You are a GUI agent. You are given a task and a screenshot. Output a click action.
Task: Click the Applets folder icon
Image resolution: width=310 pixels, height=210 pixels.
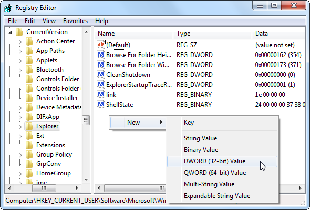[x=29, y=60]
